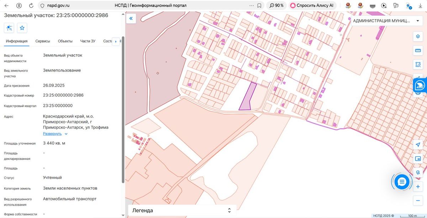427x218 pixels.
Task: Switch to the Сервисы tab
Action: [43, 41]
